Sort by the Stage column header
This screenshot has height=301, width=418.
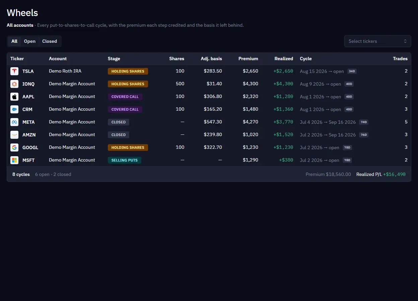click(114, 59)
